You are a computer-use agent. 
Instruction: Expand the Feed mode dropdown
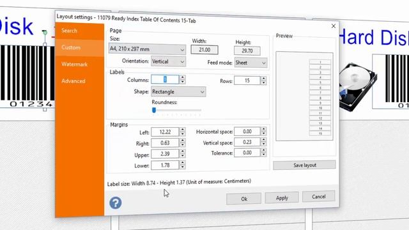[251, 63]
